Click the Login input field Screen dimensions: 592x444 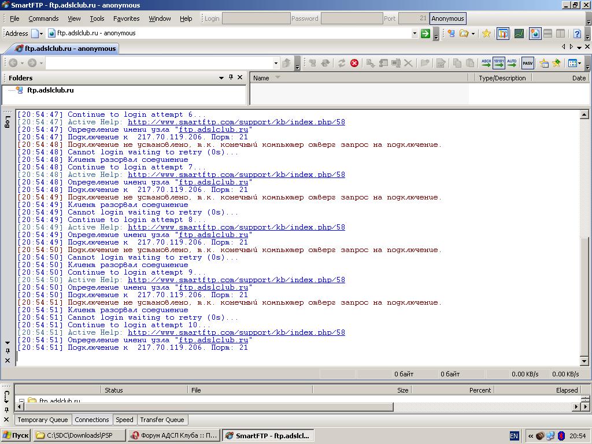[x=256, y=18]
